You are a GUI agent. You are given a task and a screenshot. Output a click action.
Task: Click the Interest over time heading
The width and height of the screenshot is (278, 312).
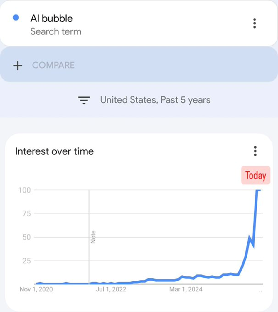pyautogui.click(x=54, y=151)
